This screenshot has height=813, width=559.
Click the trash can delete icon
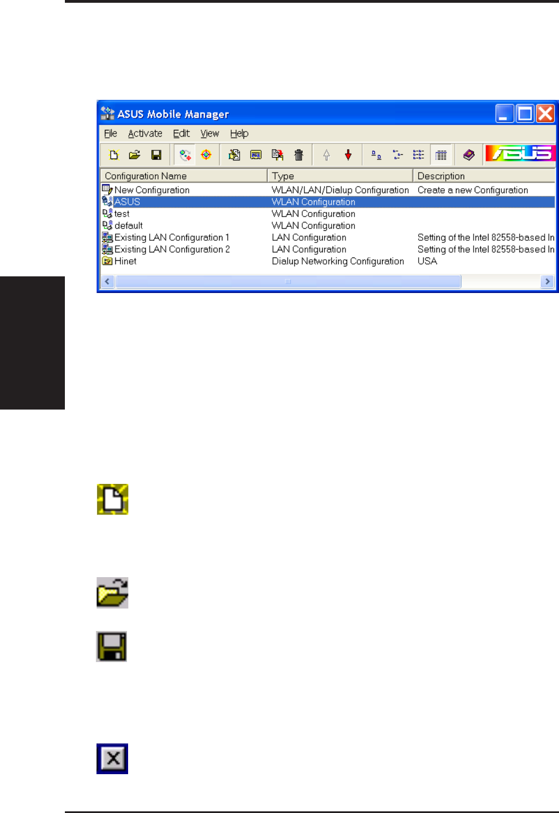click(299, 155)
